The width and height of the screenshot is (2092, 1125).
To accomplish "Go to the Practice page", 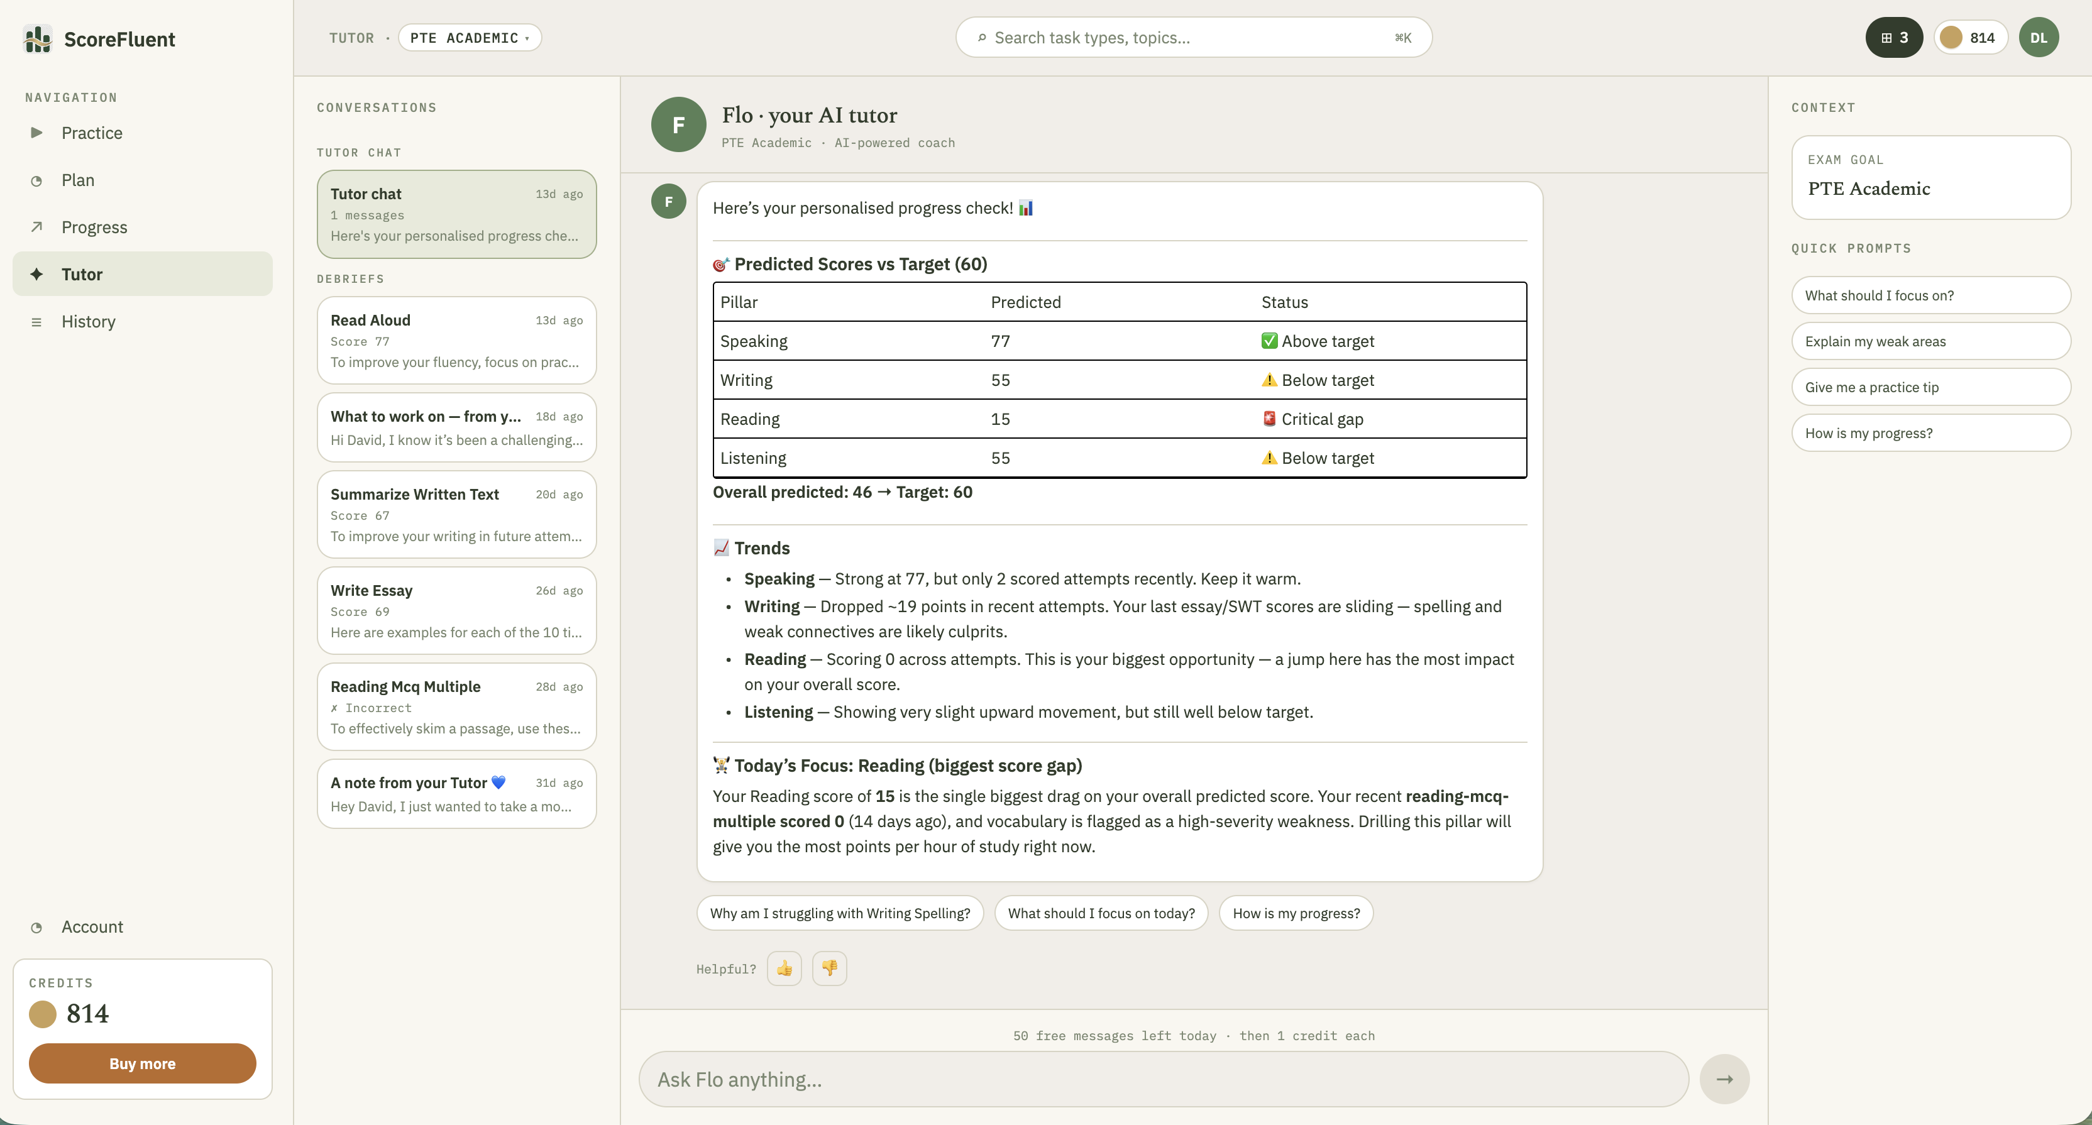I will (142, 133).
